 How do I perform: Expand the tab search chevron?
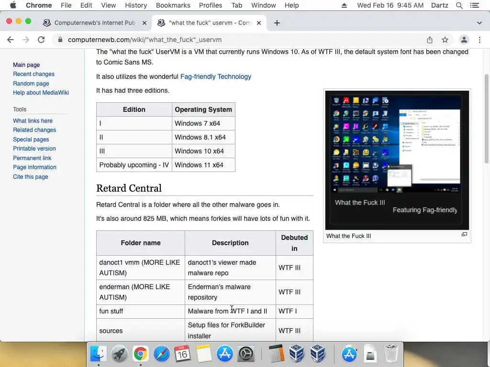tap(479, 23)
